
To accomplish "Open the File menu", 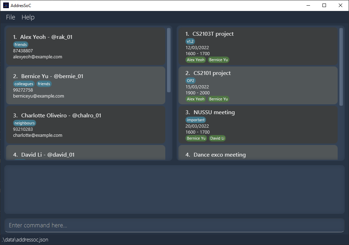I will pos(11,17).
